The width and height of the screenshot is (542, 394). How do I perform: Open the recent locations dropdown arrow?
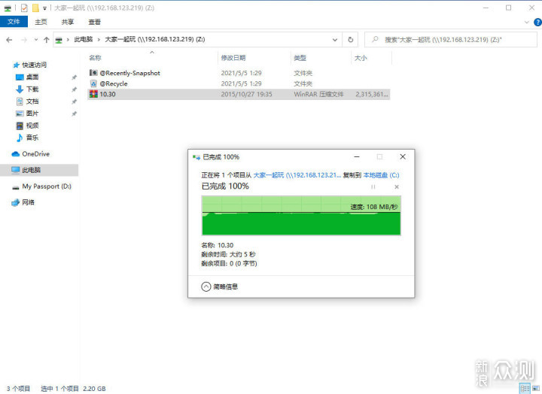[36, 40]
